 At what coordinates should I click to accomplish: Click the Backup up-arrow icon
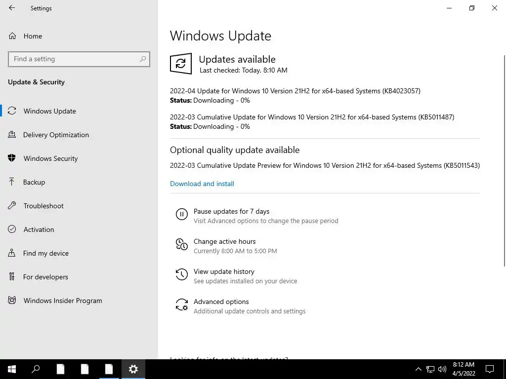click(x=12, y=182)
